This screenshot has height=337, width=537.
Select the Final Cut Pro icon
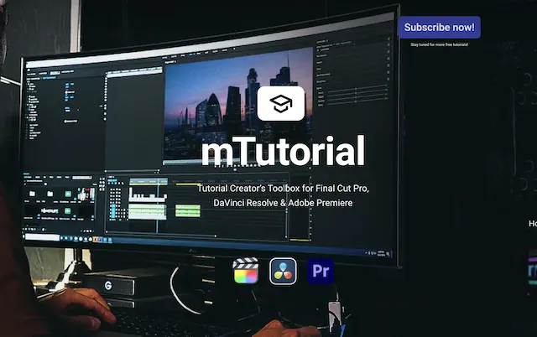[x=246, y=271]
